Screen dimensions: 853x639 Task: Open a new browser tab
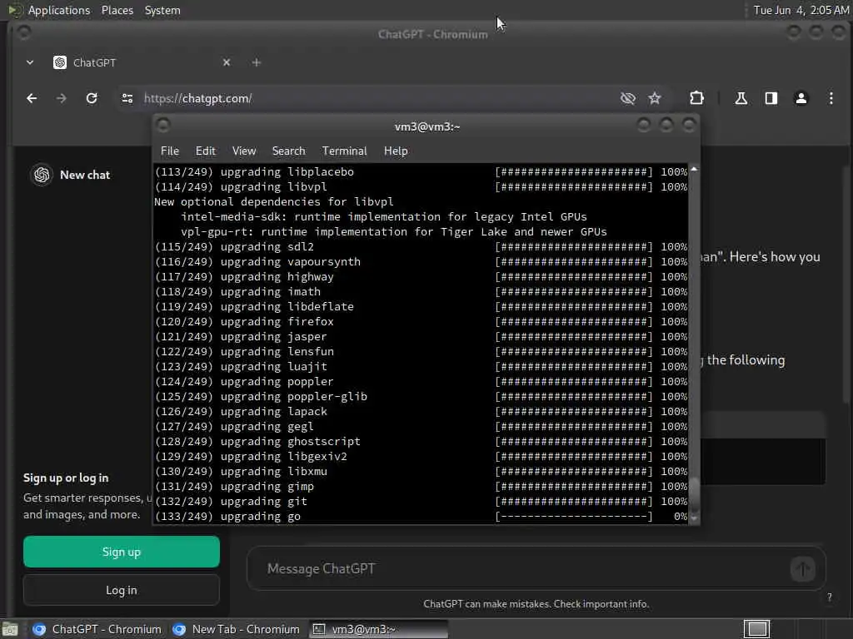(x=257, y=62)
